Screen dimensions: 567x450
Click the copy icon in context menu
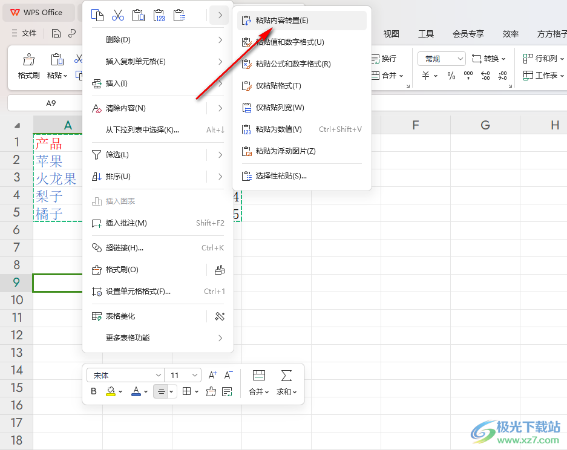[x=97, y=15]
